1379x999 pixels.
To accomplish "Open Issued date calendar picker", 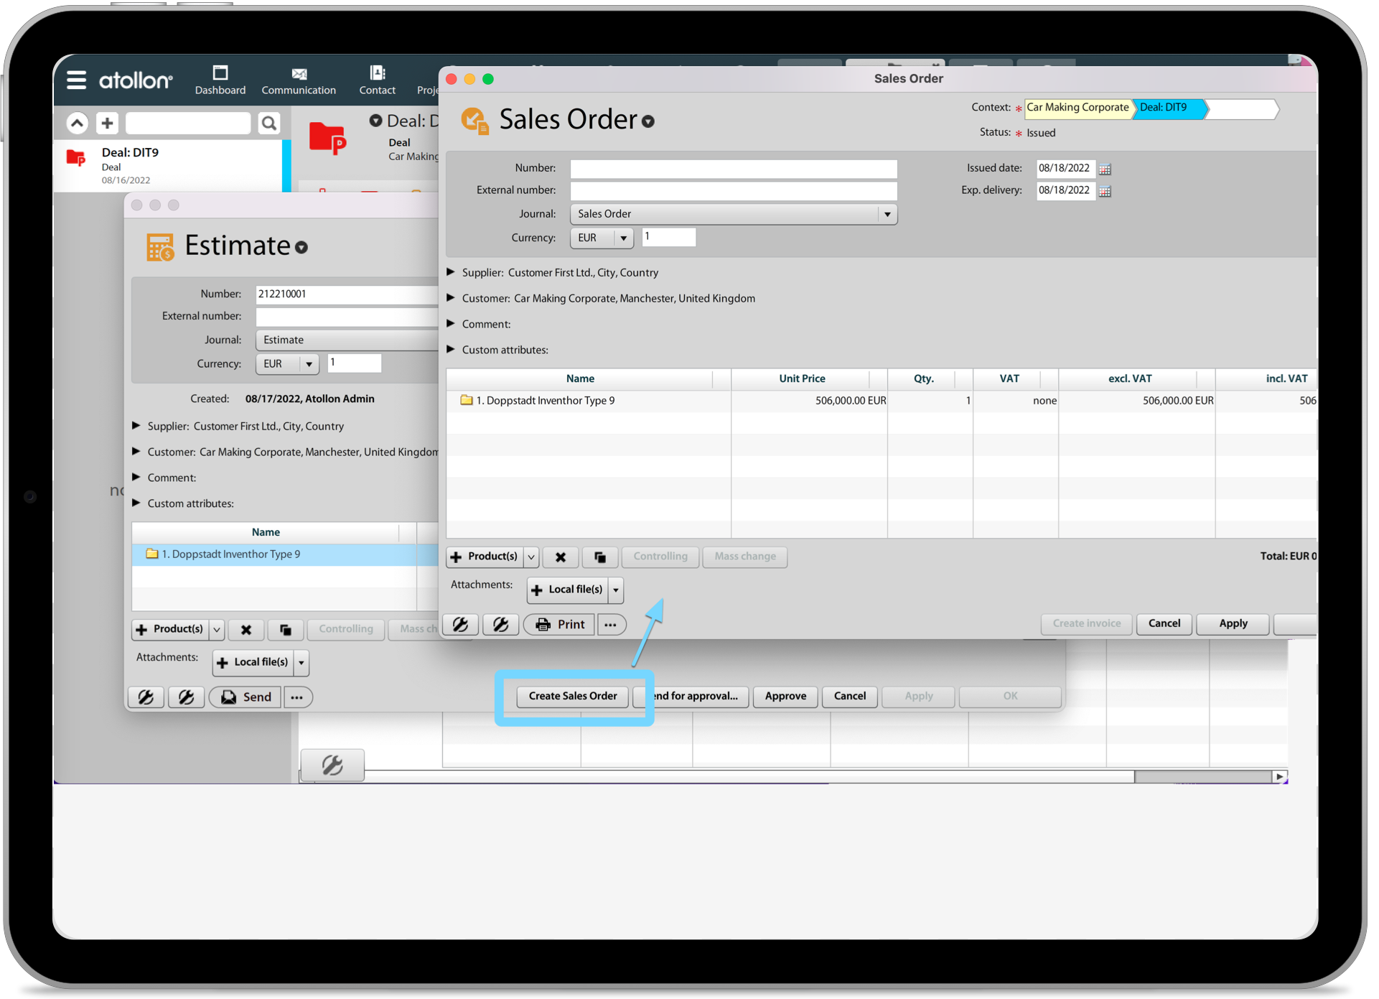I will pyautogui.click(x=1105, y=169).
